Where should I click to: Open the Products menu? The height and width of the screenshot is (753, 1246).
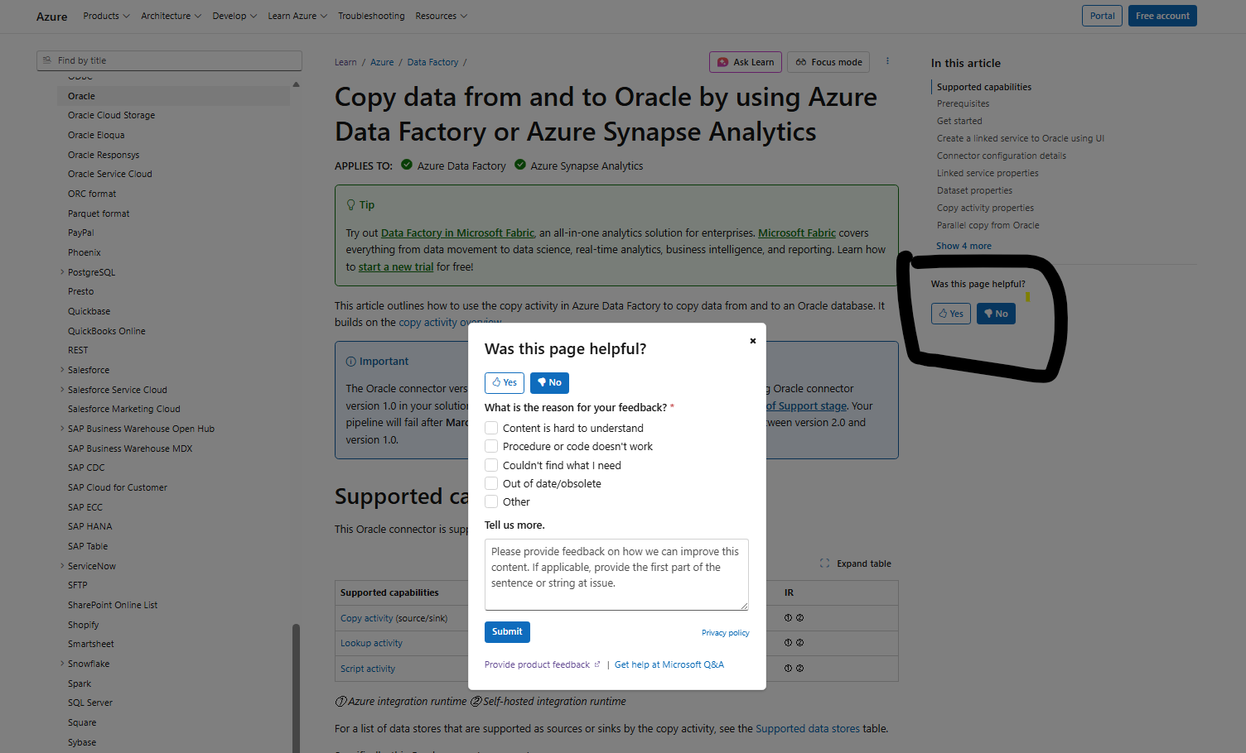click(106, 16)
